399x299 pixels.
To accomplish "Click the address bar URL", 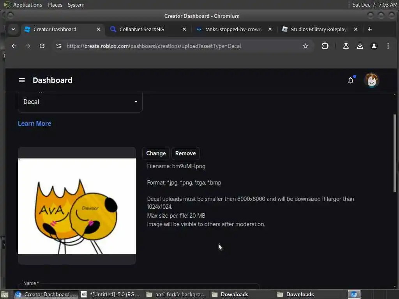I will coord(154,46).
